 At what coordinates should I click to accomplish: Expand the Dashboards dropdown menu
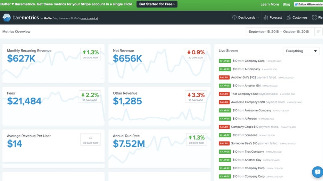click(245, 17)
